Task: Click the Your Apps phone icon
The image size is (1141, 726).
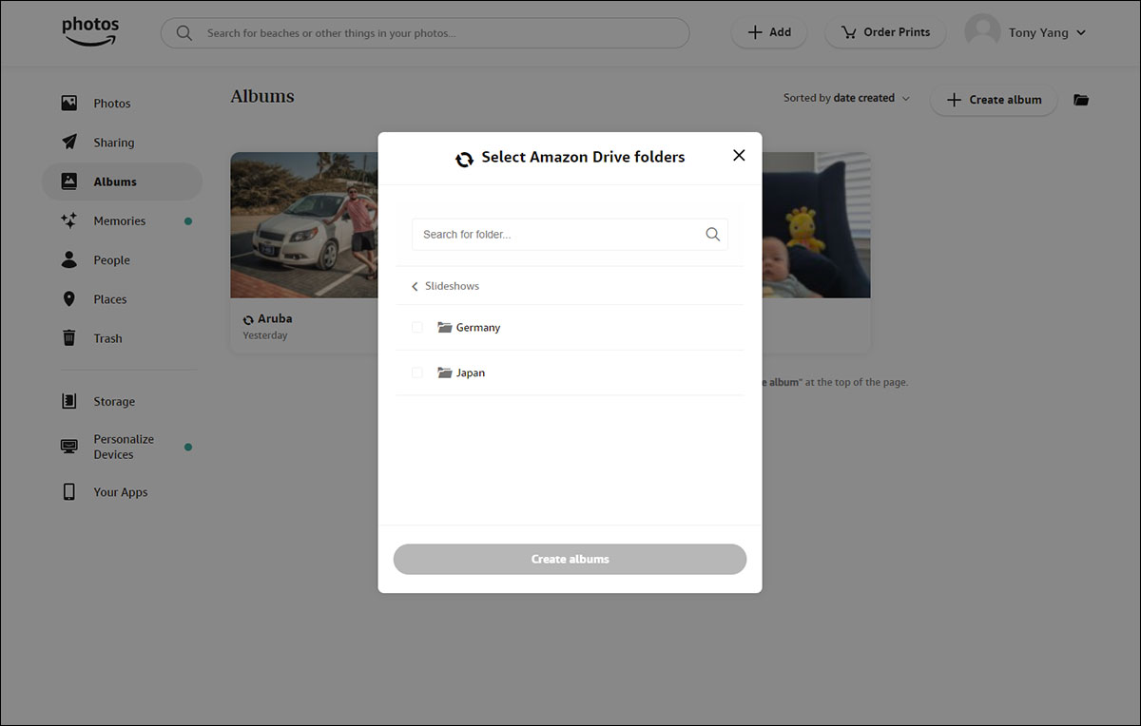Action: (x=69, y=491)
